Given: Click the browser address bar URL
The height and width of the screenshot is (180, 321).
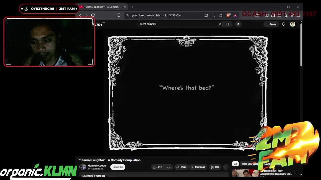Looking at the screenshot, I should point(156,15).
